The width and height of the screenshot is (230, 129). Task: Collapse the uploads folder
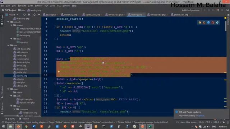tap(8, 22)
